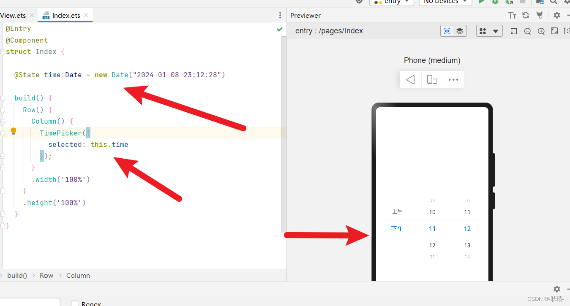Open the entry module dropdown
Viewport: 570px width, 306px height.
(x=391, y=2)
